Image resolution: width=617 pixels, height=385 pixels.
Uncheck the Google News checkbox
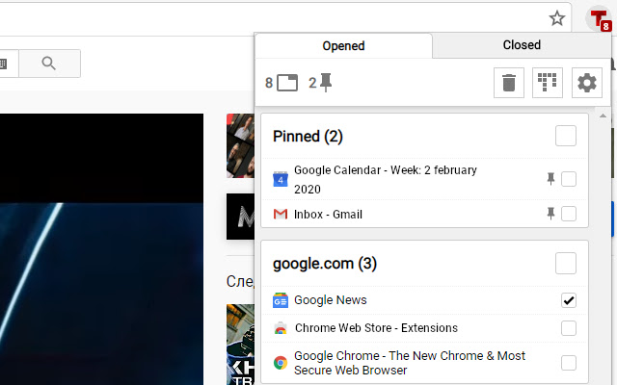pos(569,300)
